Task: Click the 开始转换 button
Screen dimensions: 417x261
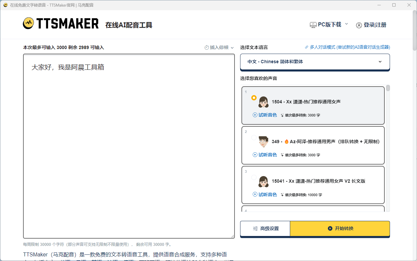Action: [340, 228]
